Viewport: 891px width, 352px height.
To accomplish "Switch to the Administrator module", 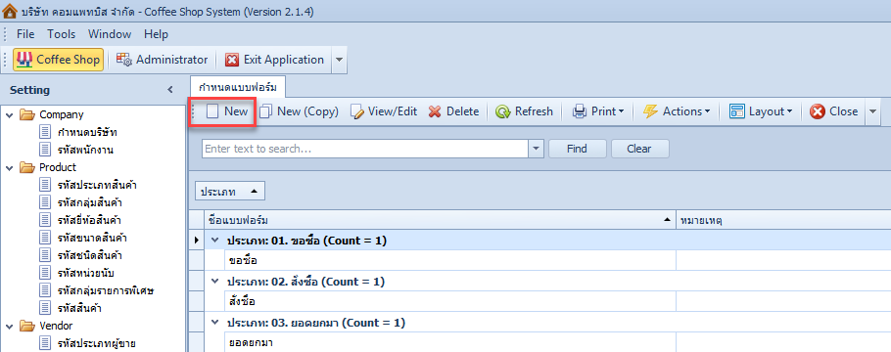I will [x=163, y=60].
